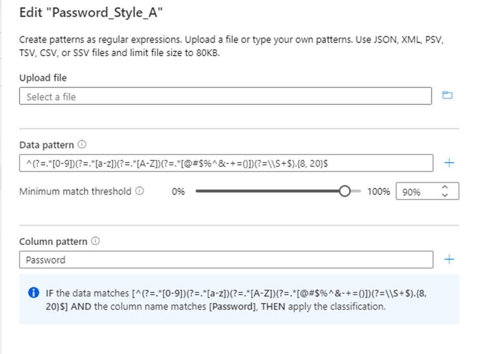Click the 90% threshold value box
The width and height of the screenshot is (477, 354).
417,192
